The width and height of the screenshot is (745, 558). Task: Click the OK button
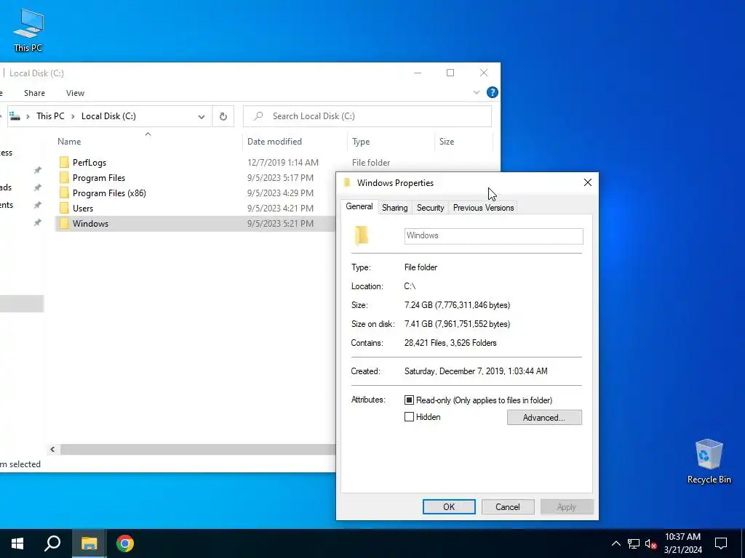(x=449, y=506)
